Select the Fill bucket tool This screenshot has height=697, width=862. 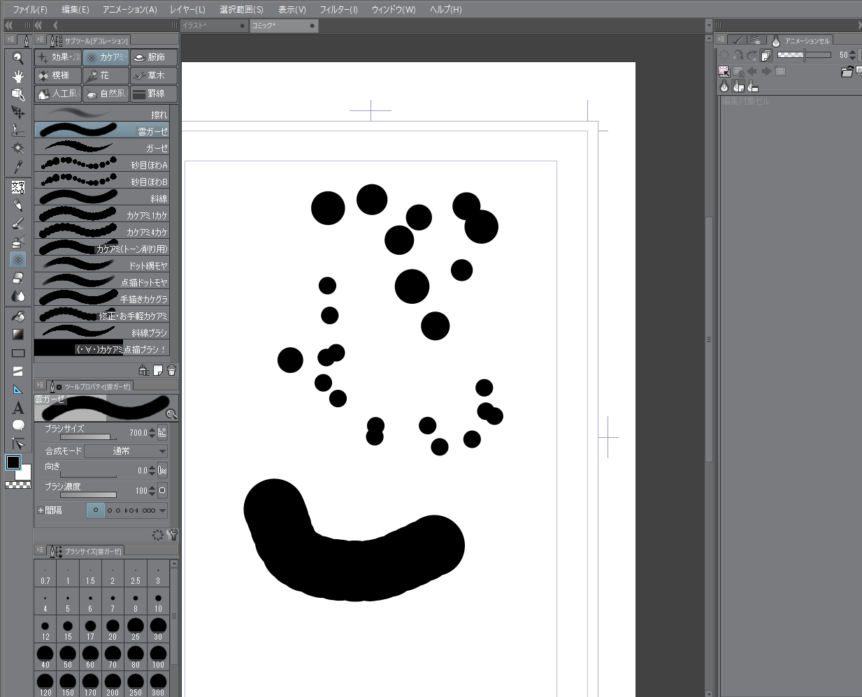coord(18,316)
